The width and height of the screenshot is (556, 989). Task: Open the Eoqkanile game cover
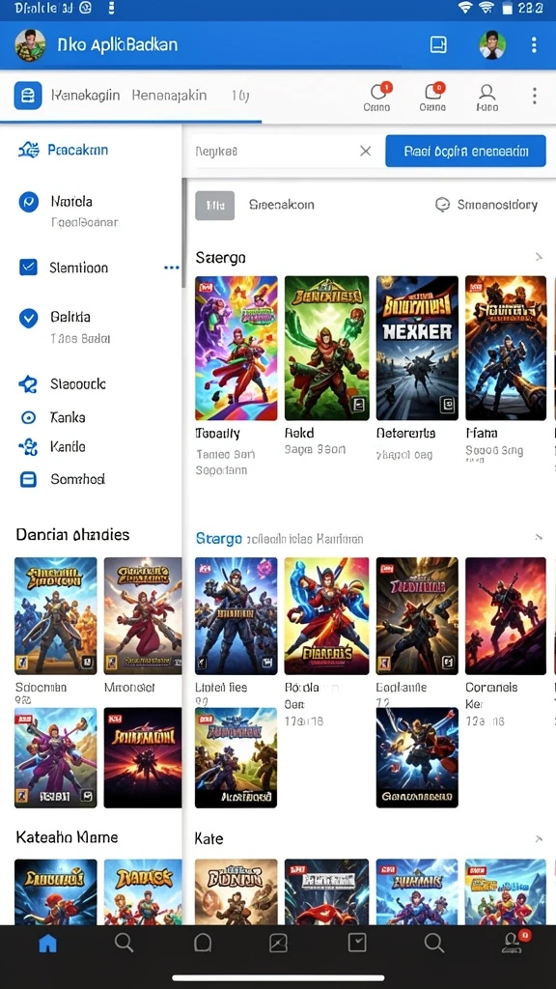coord(417,616)
